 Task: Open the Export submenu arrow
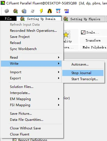pos(59,78)
